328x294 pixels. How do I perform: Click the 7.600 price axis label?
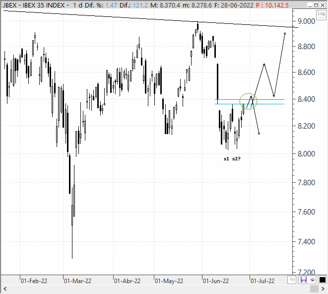[306, 212]
